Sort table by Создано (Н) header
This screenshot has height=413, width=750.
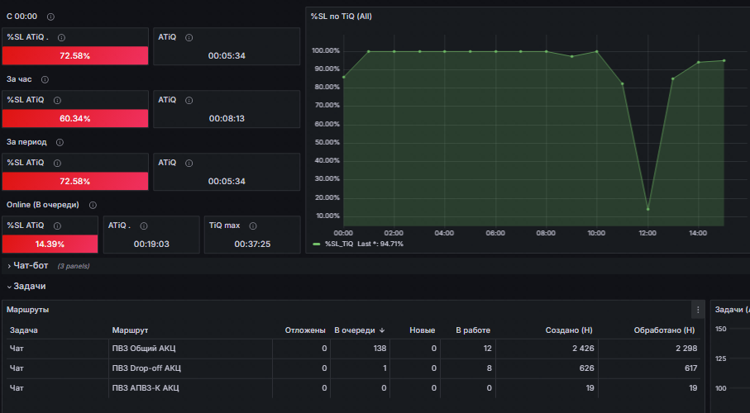(x=569, y=330)
